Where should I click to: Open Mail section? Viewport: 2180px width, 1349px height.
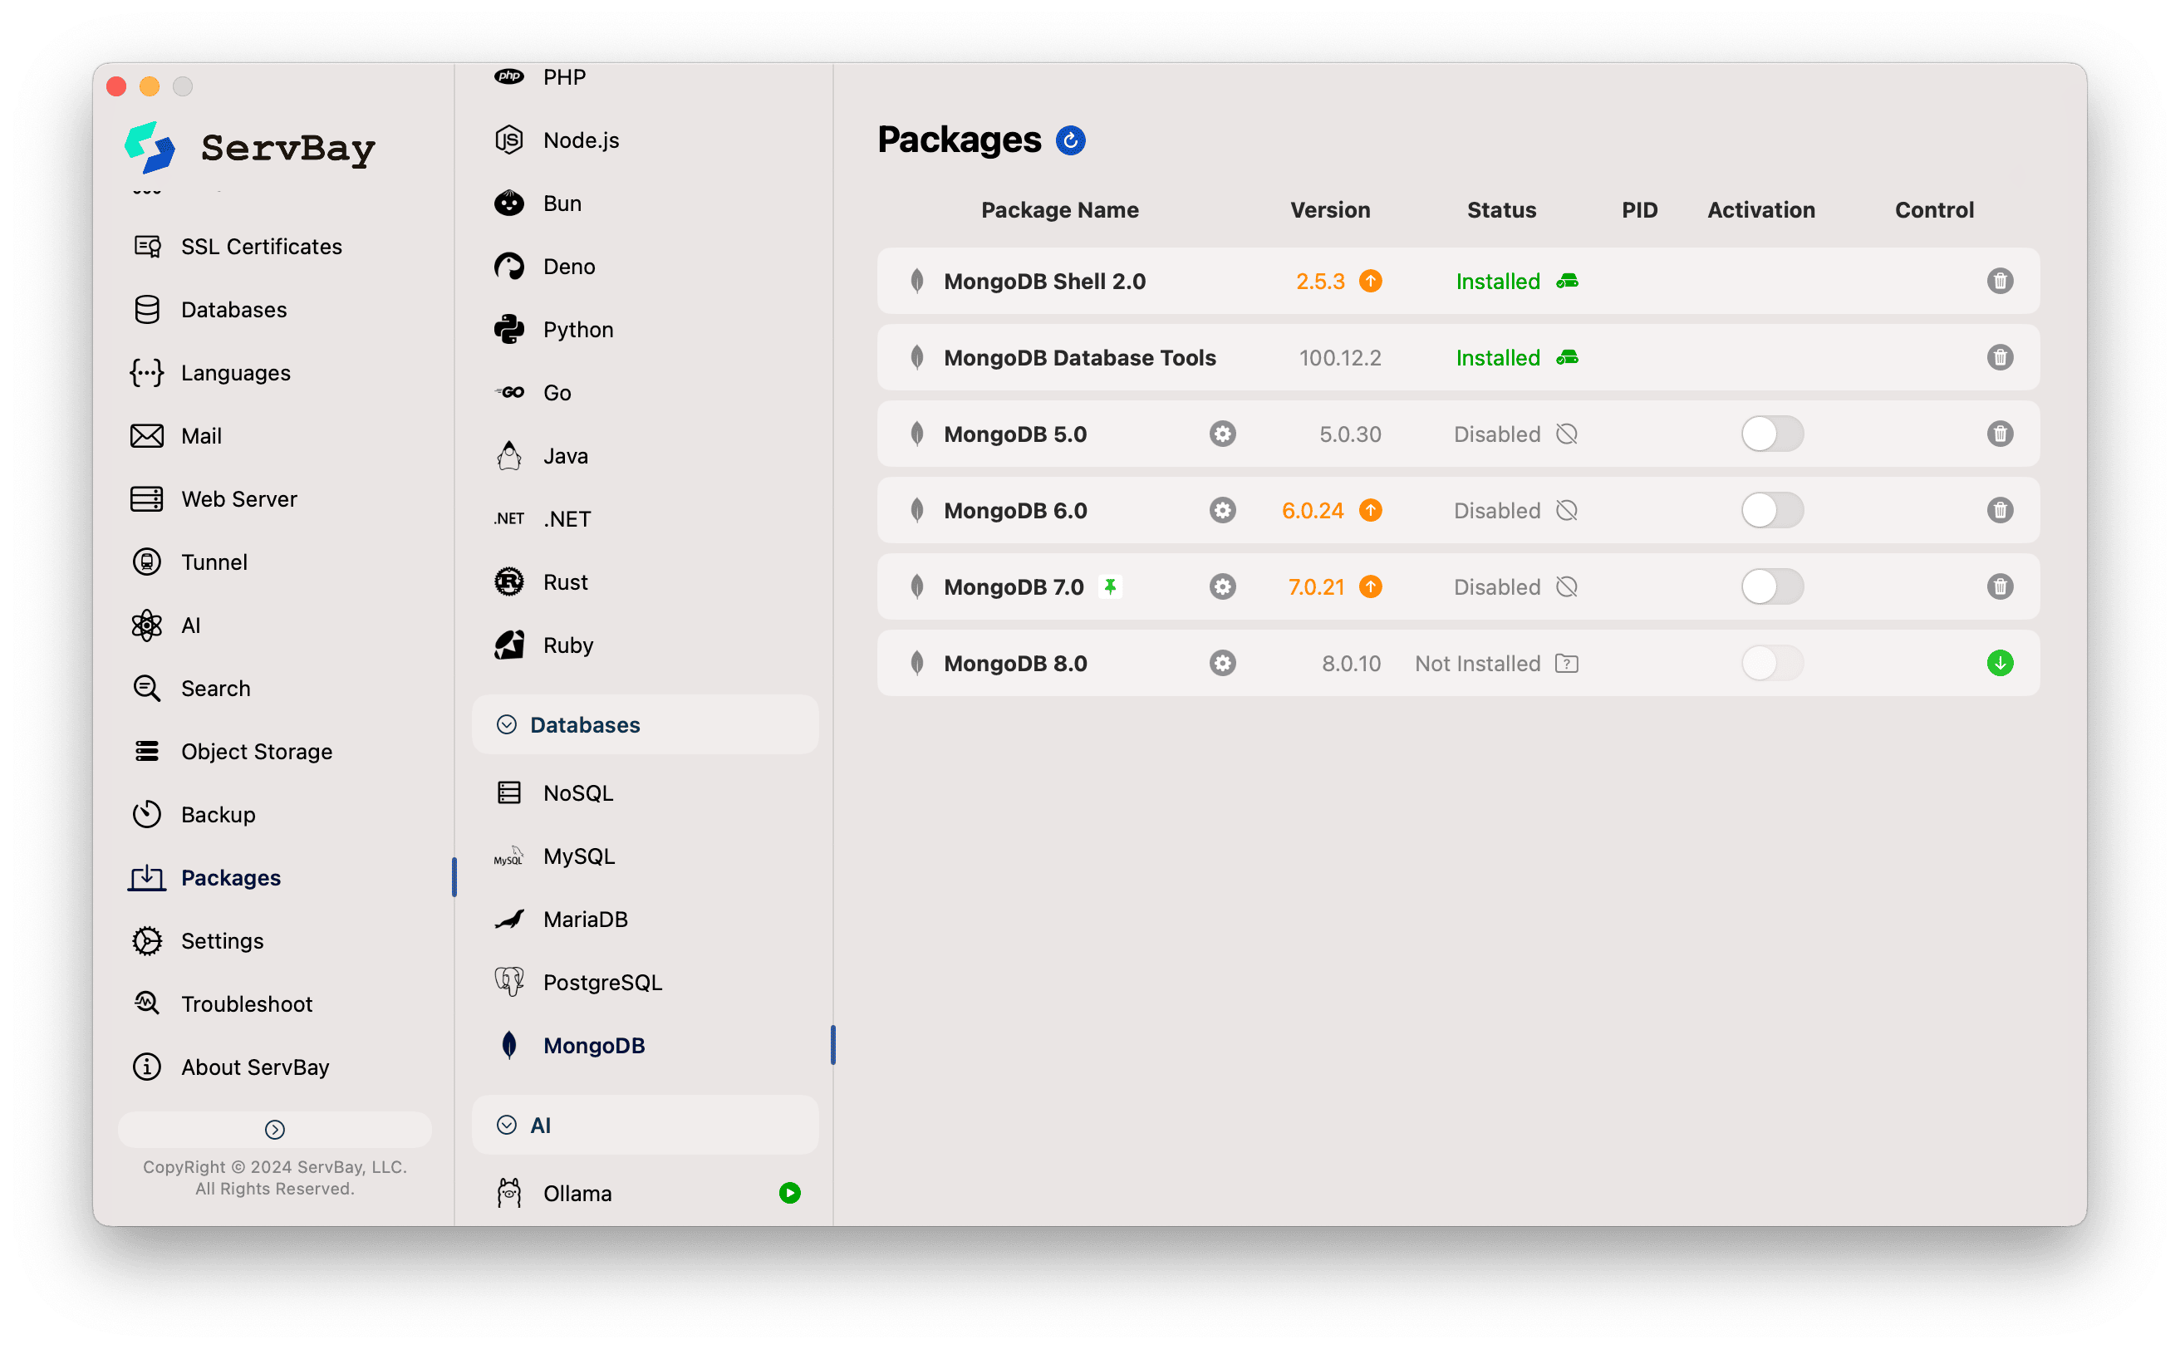176,436
